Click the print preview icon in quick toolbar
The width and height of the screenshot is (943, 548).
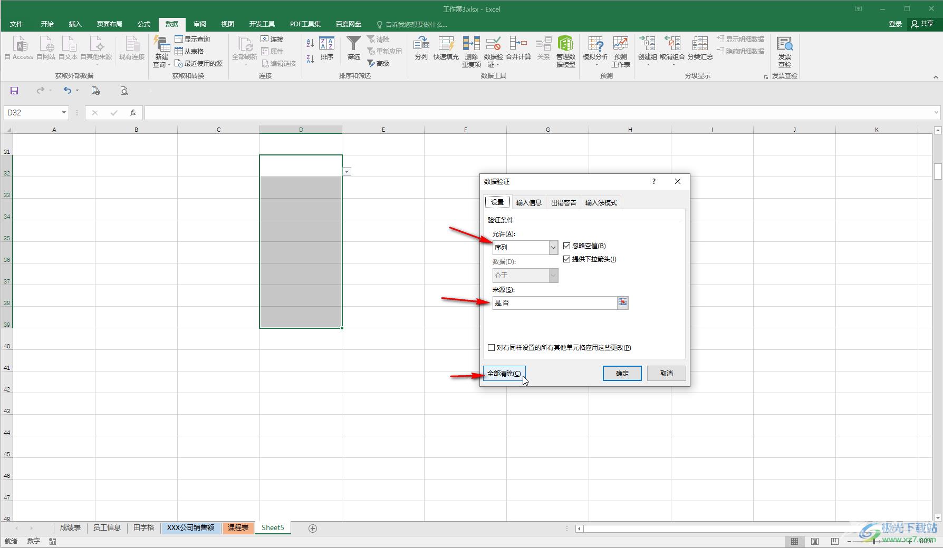tap(124, 91)
